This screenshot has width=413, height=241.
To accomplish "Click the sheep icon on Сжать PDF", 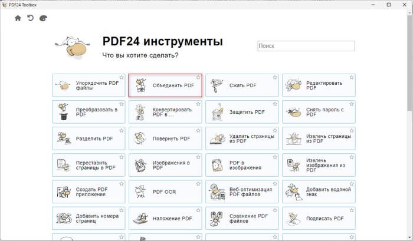I will [218, 85].
